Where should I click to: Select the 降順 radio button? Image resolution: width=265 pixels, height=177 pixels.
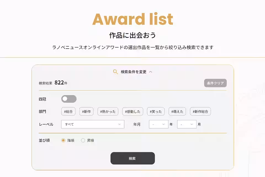[63, 140]
